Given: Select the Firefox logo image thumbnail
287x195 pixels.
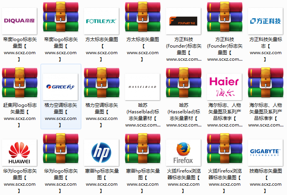Looking at the screenshot, I should tap(184, 152).
